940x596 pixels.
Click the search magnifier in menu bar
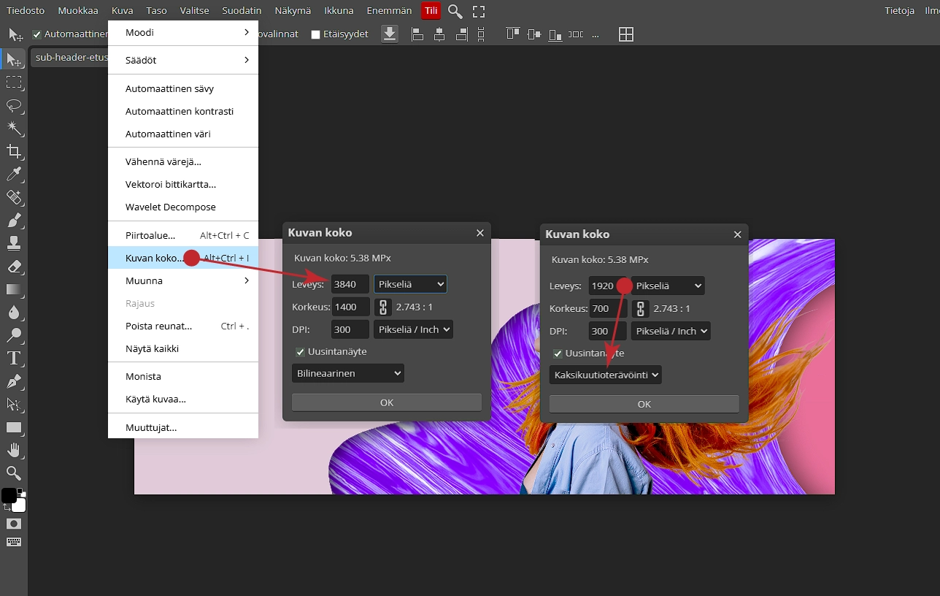coord(455,11)
